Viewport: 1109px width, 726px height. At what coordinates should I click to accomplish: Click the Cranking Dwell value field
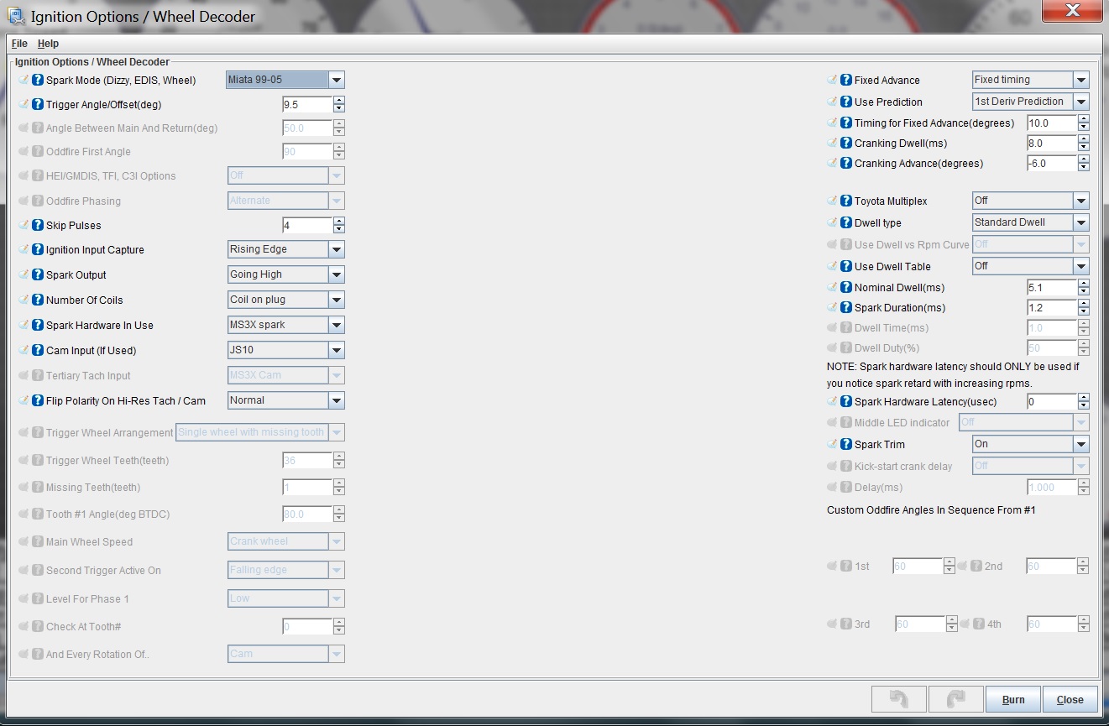click(1052, 144)
